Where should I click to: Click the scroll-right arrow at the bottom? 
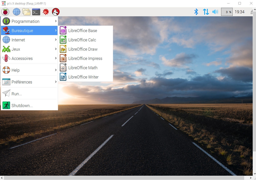(x=251, y=178)
